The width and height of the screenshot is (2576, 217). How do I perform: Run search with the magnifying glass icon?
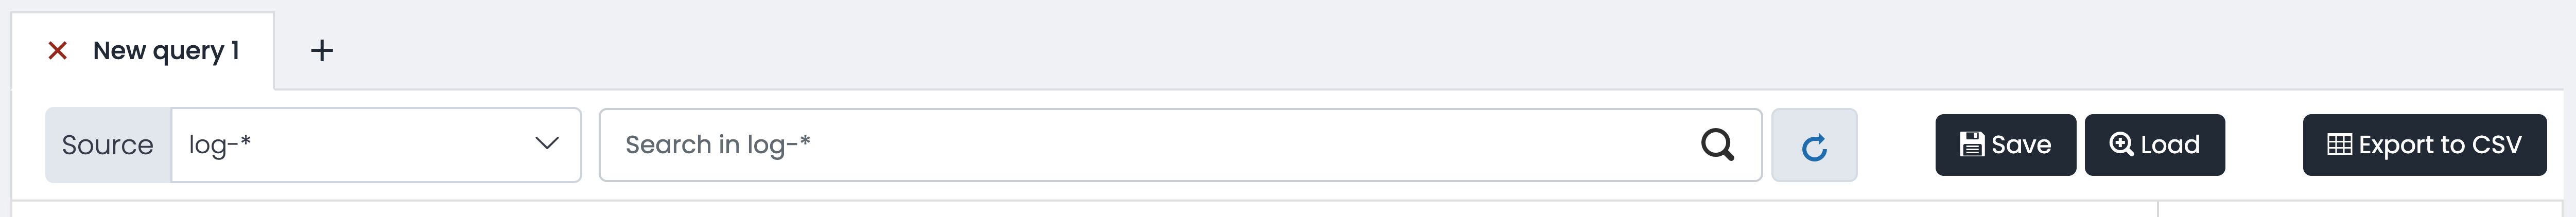[1717, 145]
